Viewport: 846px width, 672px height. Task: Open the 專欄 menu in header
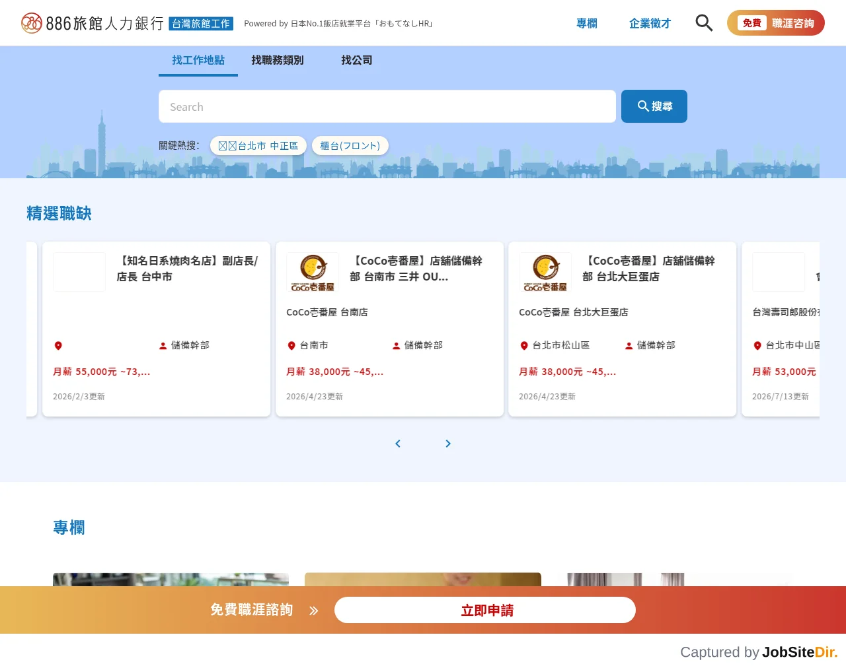587,23
